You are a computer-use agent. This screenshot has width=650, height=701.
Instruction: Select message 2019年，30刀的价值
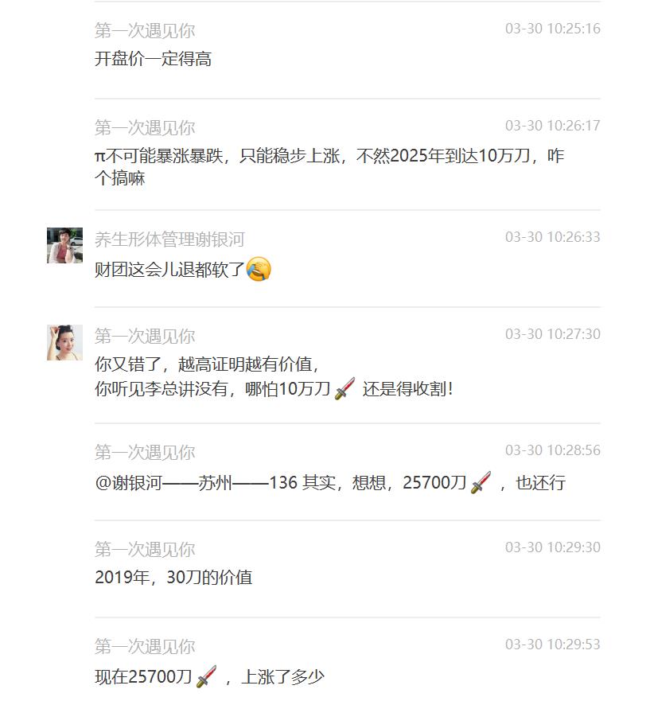[x=173, y=577]
